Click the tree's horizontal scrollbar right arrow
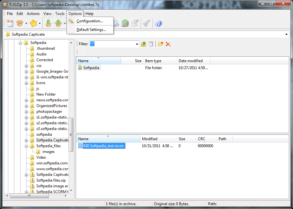 click(x=65, y=196)
